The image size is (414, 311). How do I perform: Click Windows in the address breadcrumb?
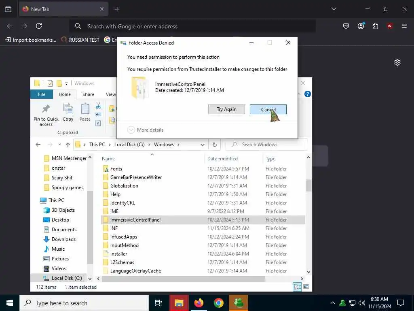pos(164,145)
